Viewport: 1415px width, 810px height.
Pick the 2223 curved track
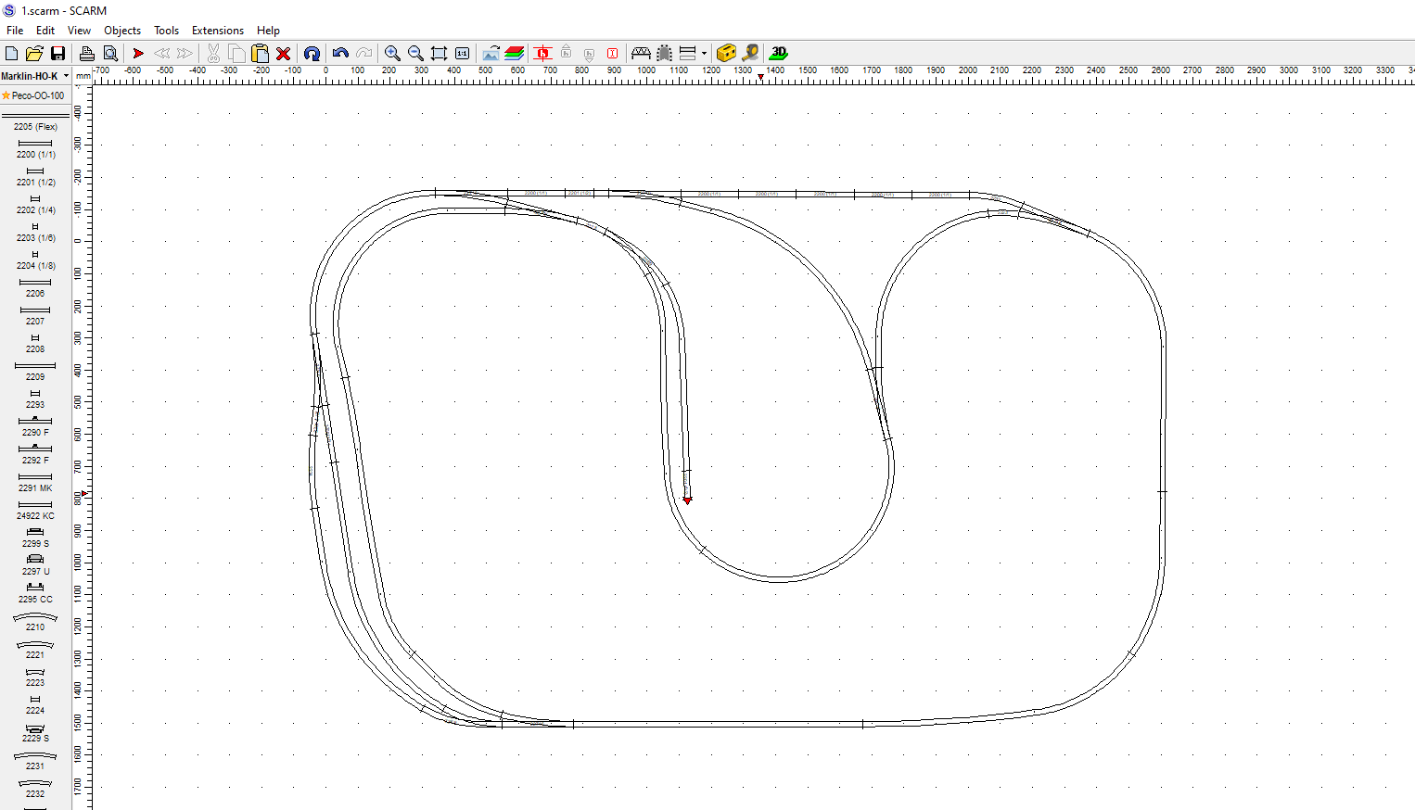(x=35, y=677)
